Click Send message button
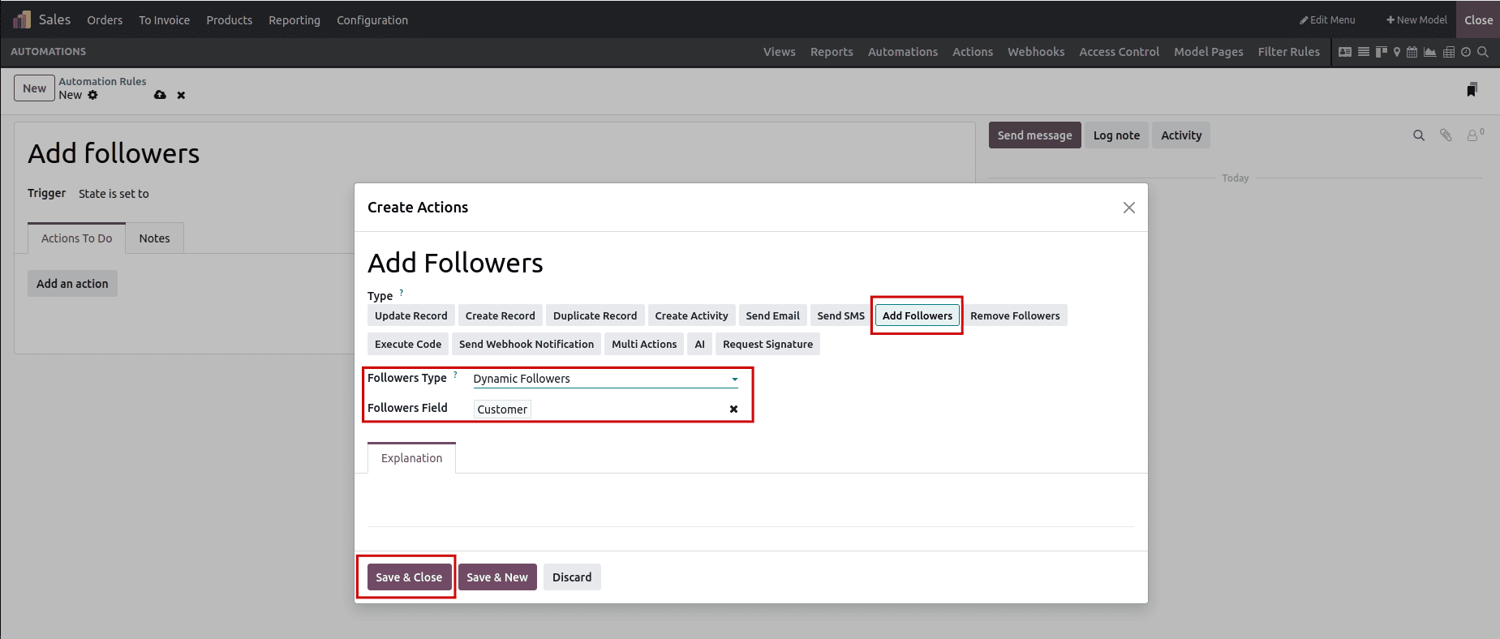 coord(1034,135)
